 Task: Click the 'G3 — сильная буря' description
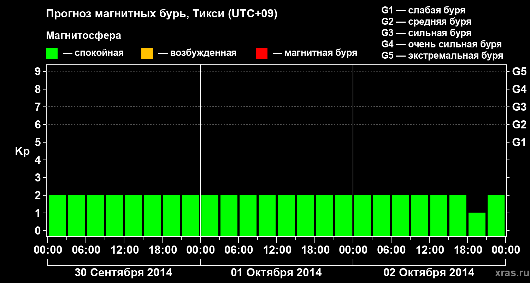tap(426, 33)
